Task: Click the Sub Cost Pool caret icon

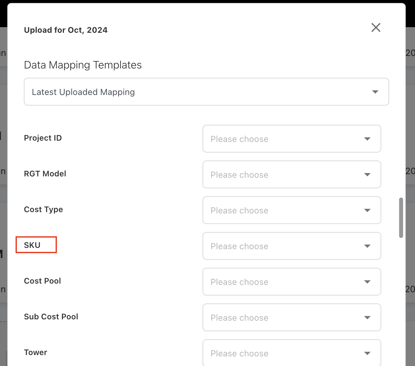Action: tap(367, 317)
